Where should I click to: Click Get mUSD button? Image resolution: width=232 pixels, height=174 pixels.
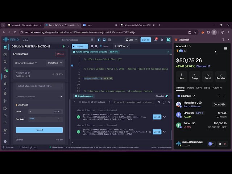tap(219, 104)
